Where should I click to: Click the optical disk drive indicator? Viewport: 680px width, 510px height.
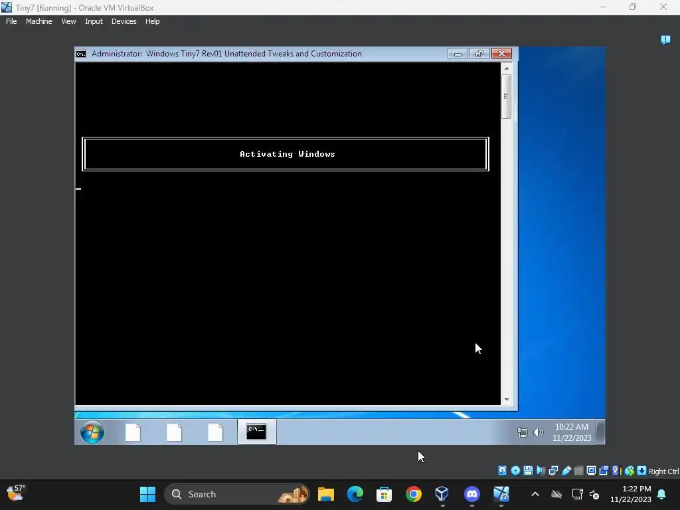pos(515,471)
